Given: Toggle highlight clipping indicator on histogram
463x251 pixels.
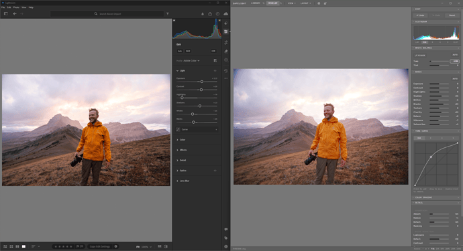Looking at the screenshot, I should pos(219,20).
